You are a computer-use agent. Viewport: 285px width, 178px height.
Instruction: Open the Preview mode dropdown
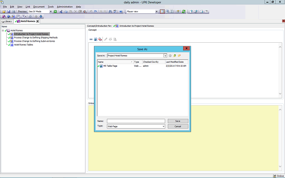pos(50,12)
